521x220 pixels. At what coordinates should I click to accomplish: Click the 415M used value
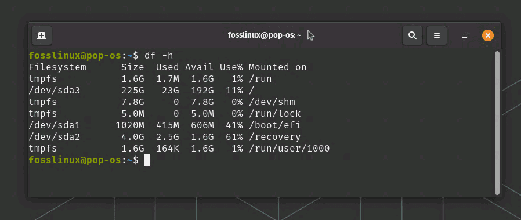tap(168, 125)
